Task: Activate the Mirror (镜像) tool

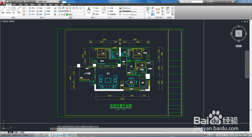Action: tap(39, 11)
